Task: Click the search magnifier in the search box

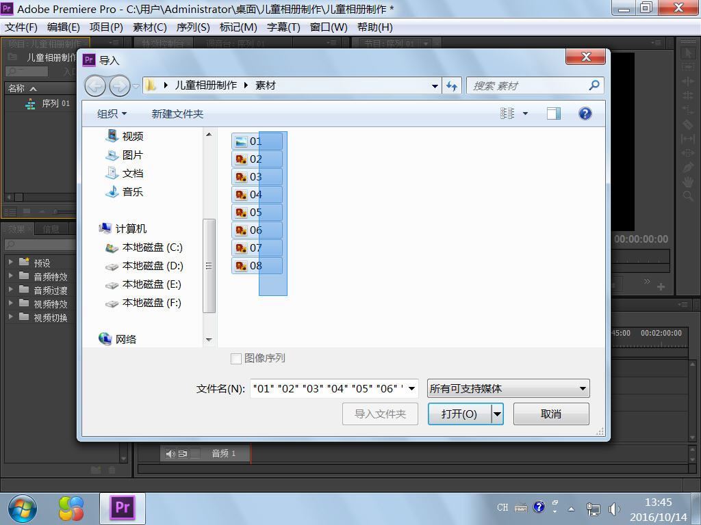Action: 594,85
